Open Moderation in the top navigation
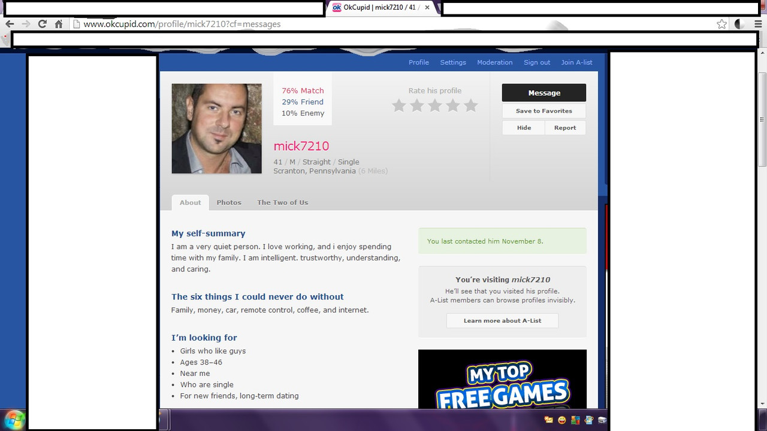Screen dimensions: 767x431 pyautogui.click(x=495, y=62)
